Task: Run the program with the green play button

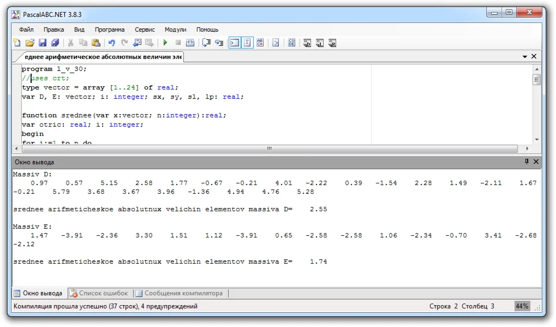Action: coord(165,43)
